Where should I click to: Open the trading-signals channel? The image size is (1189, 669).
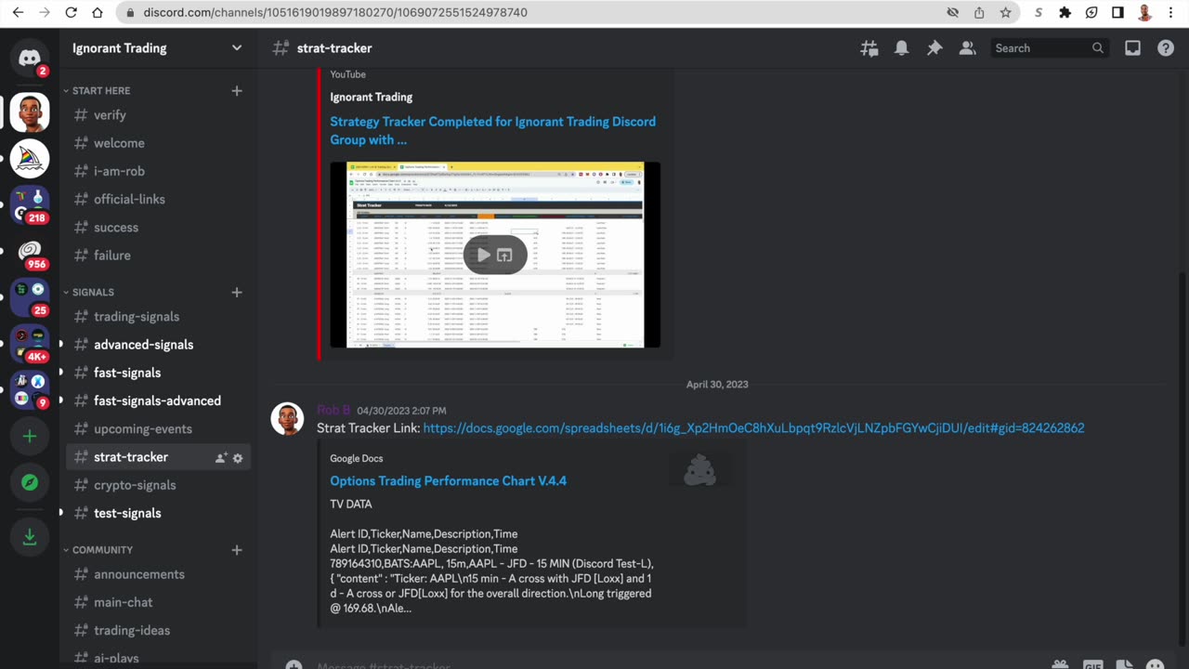158,317
